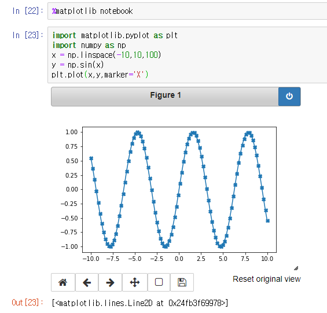Click the 'Reset original view' status text
The image size is (327, 313).
click(267, 279)
